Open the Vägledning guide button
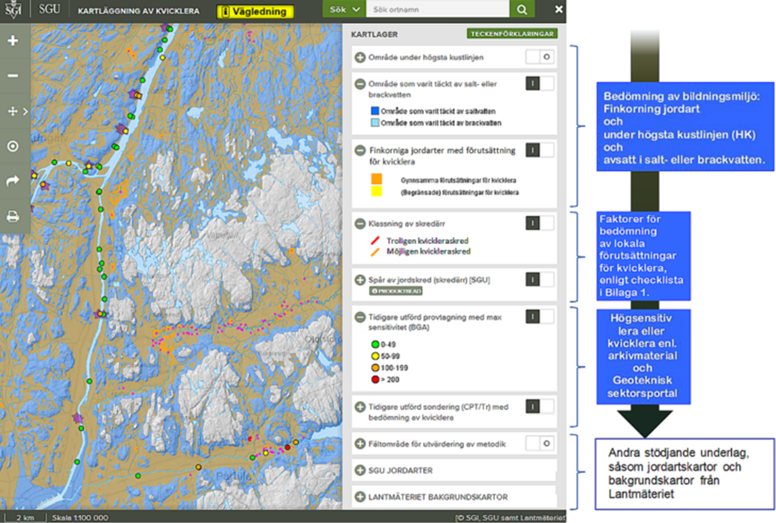Screen dimensions: 776x523 [256, 12]
